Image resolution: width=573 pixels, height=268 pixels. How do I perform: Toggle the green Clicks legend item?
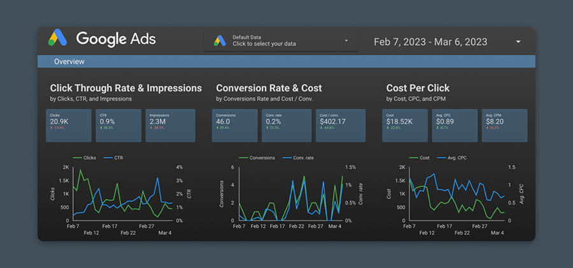pyautogui.click(x=85, y=157)
